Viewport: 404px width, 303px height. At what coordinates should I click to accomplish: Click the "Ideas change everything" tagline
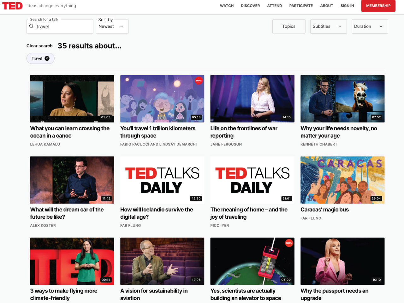click(51, 6)
